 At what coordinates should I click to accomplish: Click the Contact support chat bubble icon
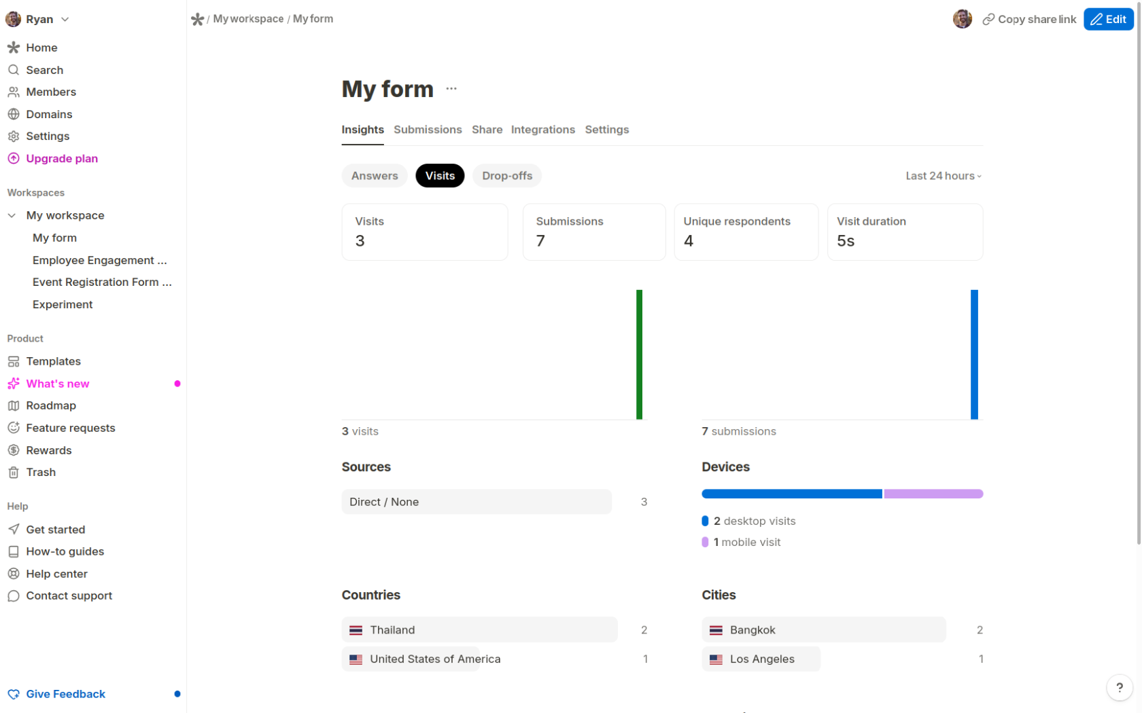pyautogui.click(x=14, y=596)
